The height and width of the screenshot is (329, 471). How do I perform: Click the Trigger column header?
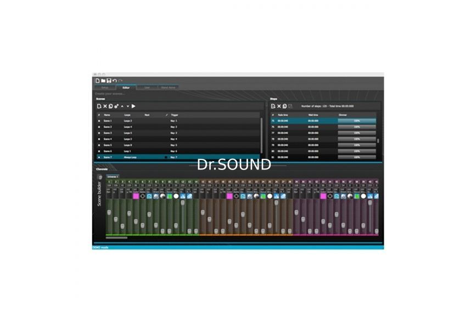pos(175,115)
